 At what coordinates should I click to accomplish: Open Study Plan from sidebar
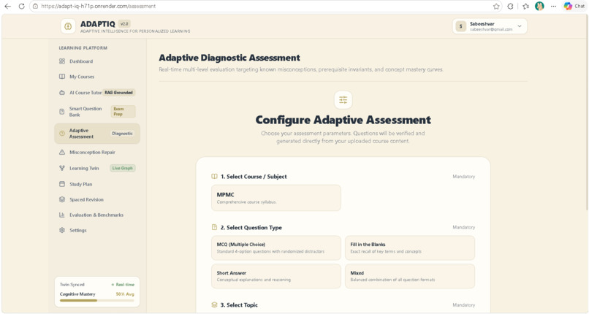click(x=97, y=184)
